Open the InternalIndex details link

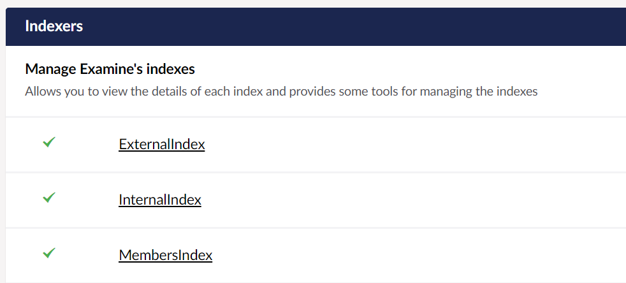click(160, 200)
